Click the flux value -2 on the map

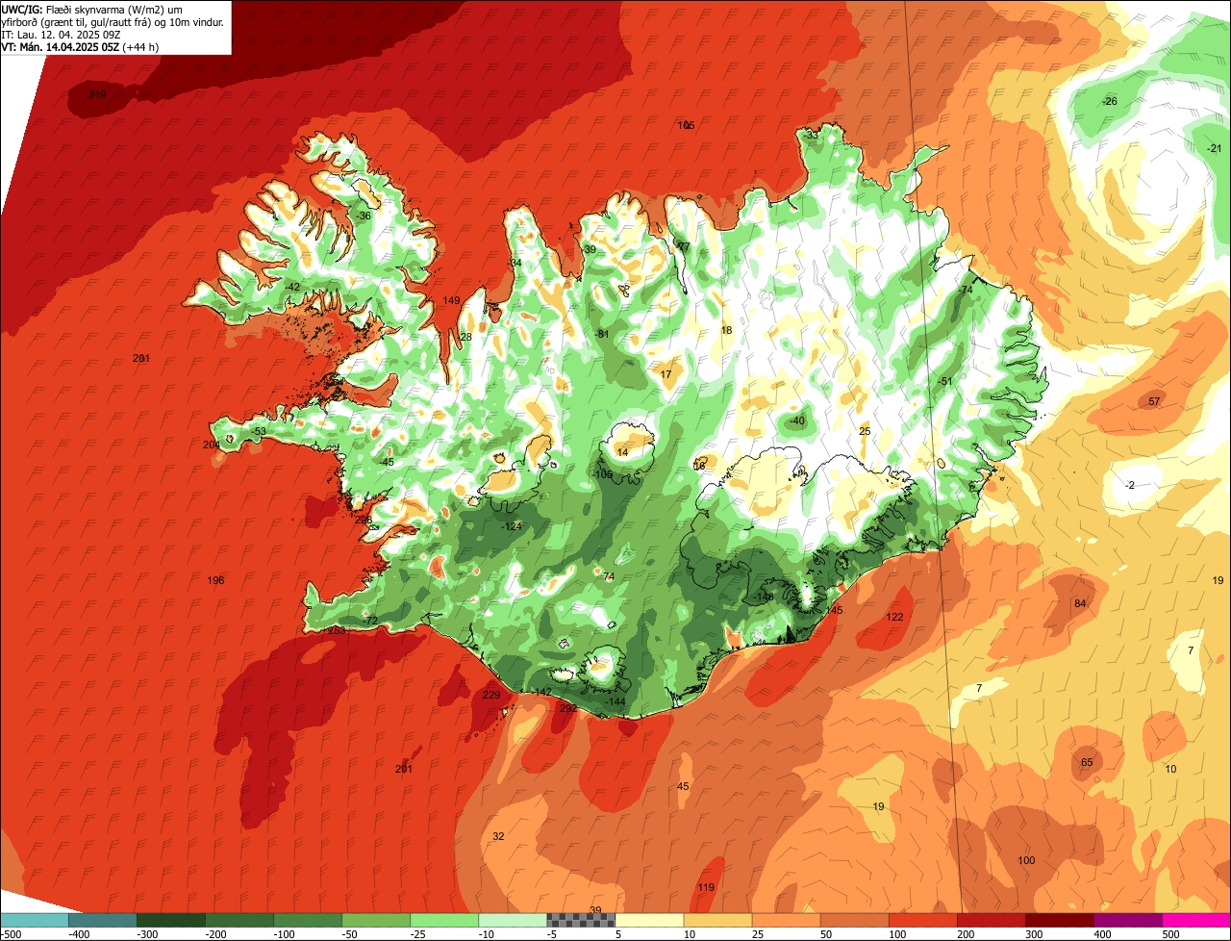pyautogui.click(x=1130, y=485)
